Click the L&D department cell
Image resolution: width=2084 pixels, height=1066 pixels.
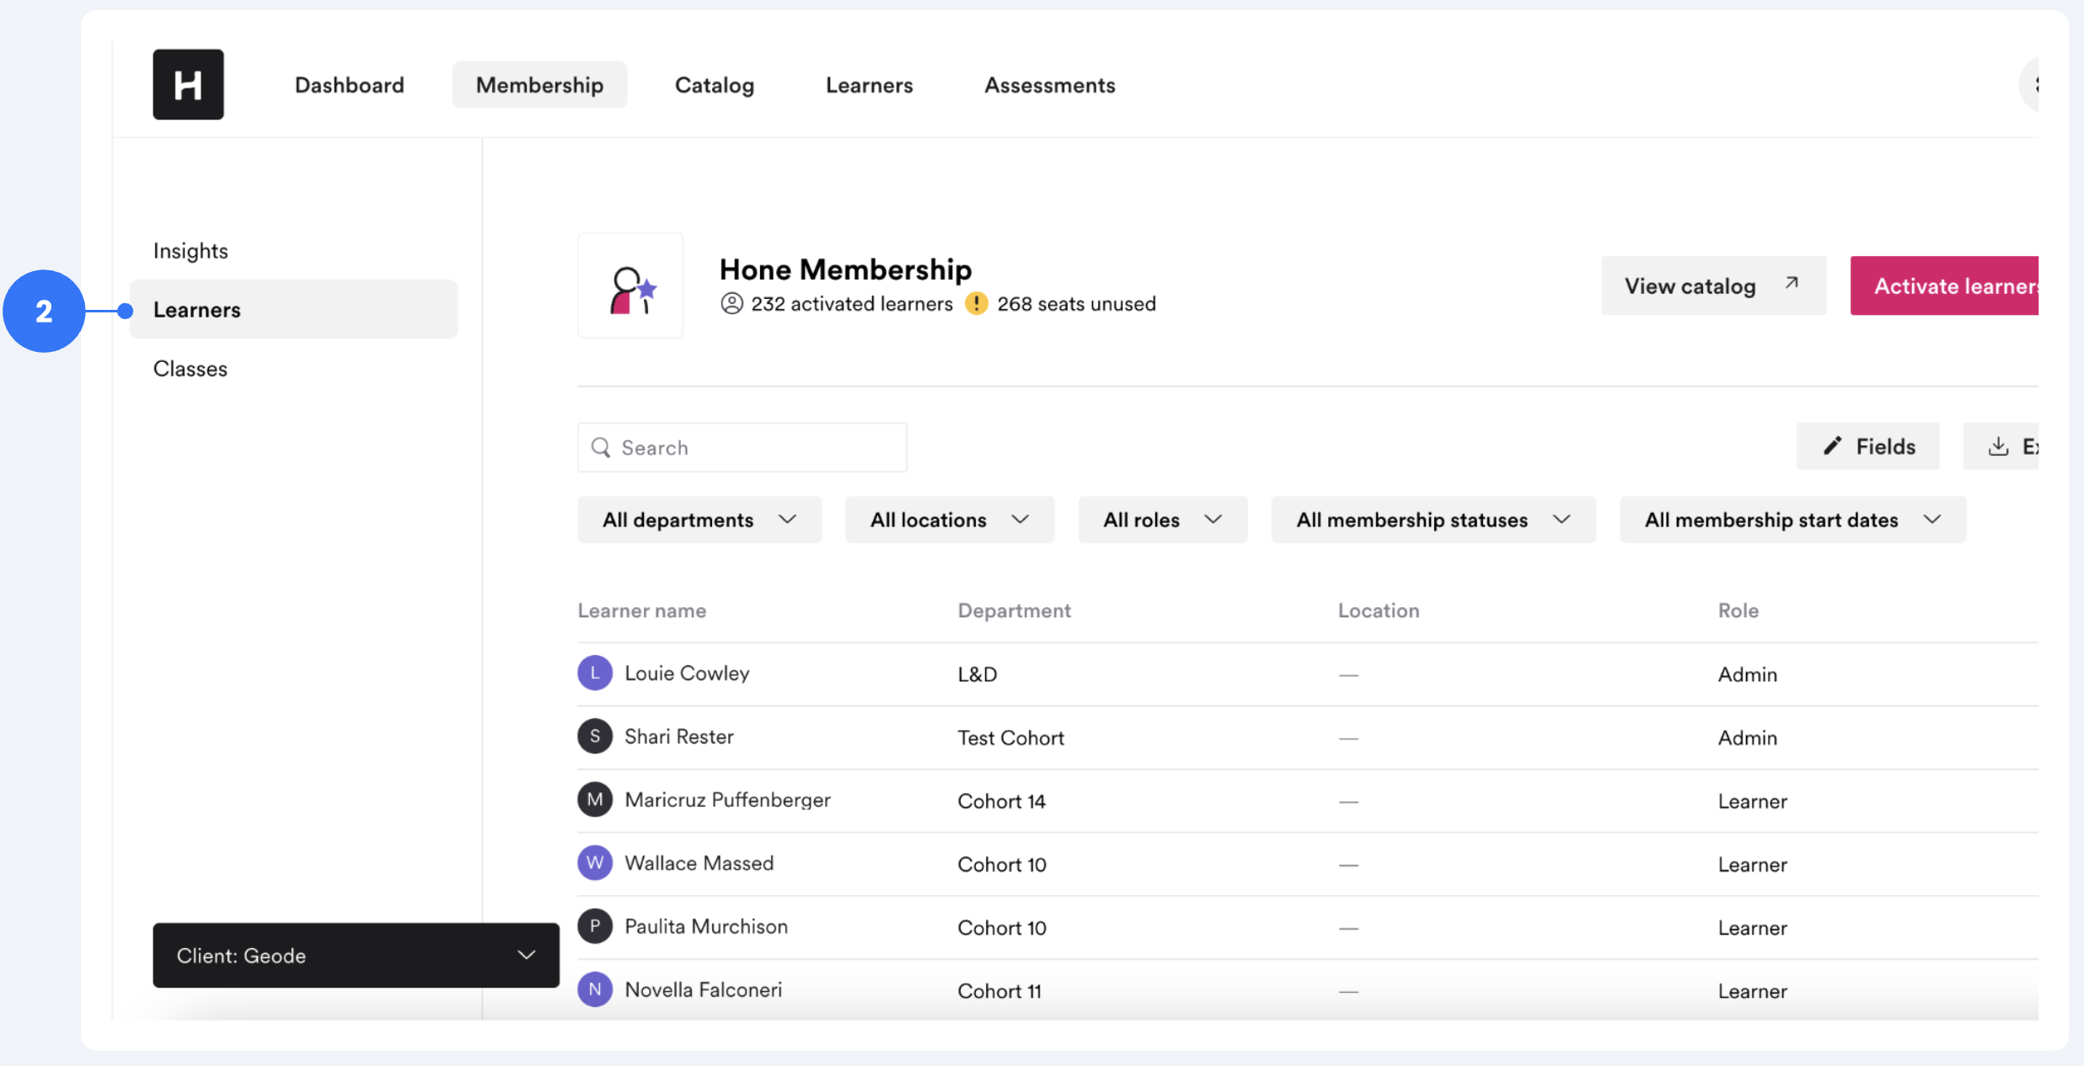pyautogui.click(x=978, y=674)
